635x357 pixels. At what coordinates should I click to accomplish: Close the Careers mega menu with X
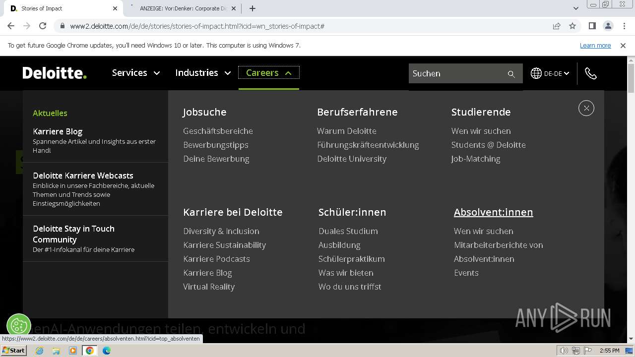[586, 108]
